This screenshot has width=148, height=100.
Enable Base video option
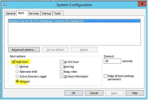pyautogui.click(x=62, y=71)
